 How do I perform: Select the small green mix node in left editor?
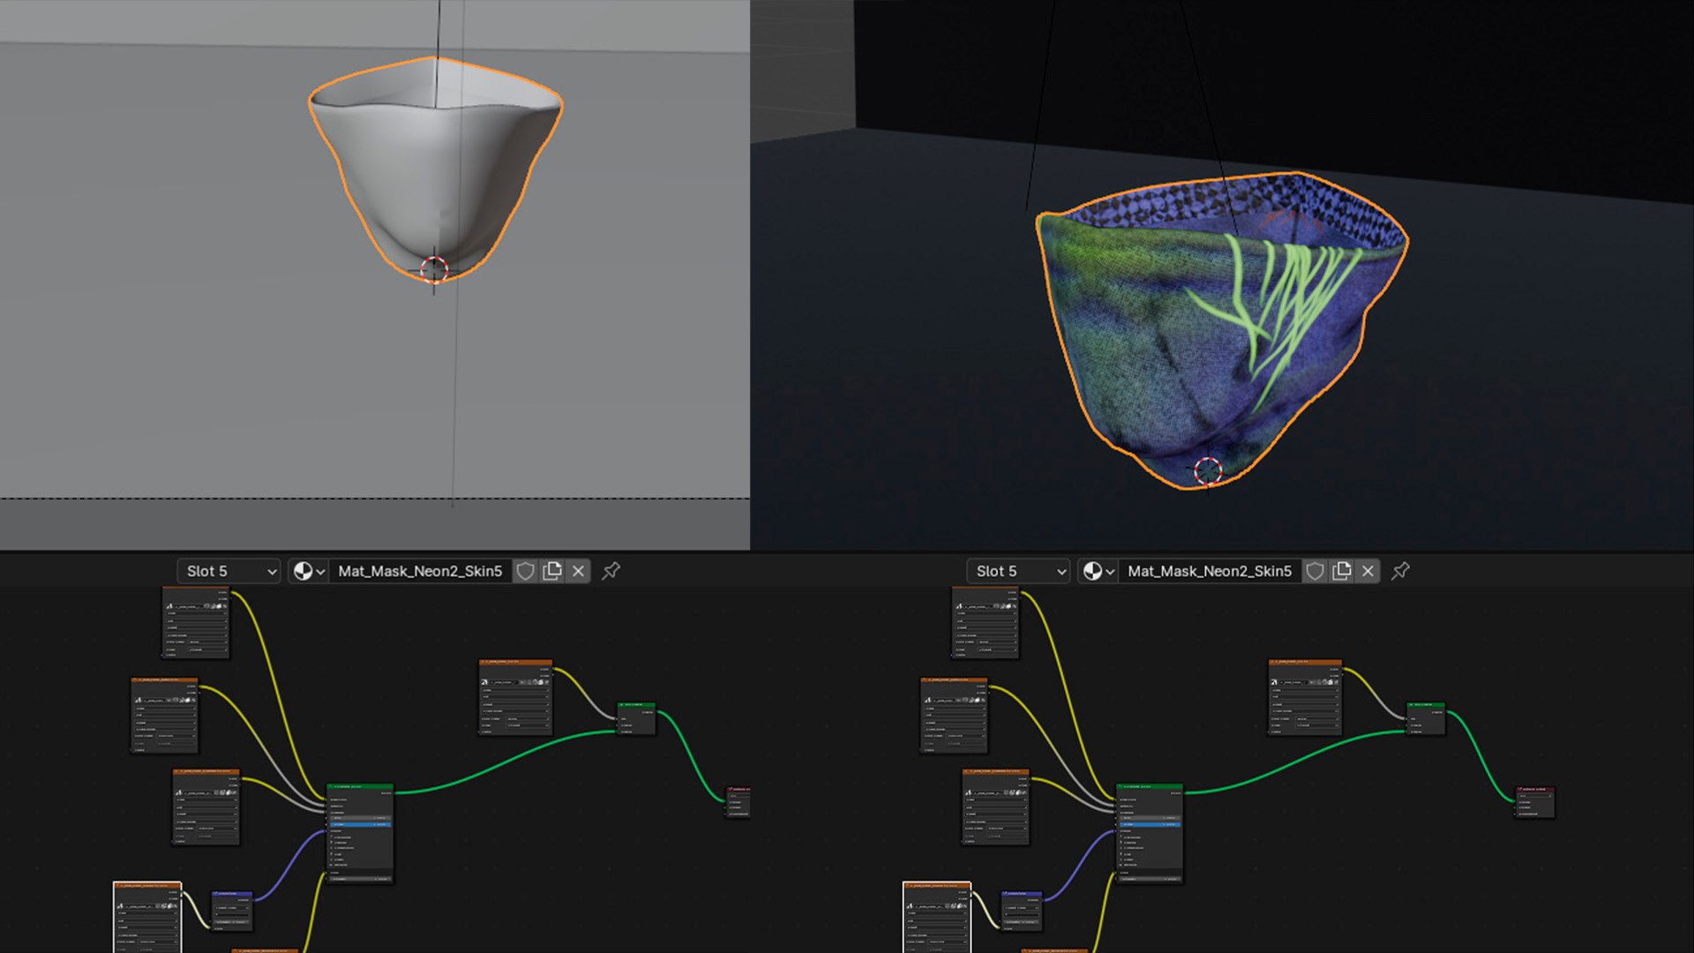tap(637, 718)
